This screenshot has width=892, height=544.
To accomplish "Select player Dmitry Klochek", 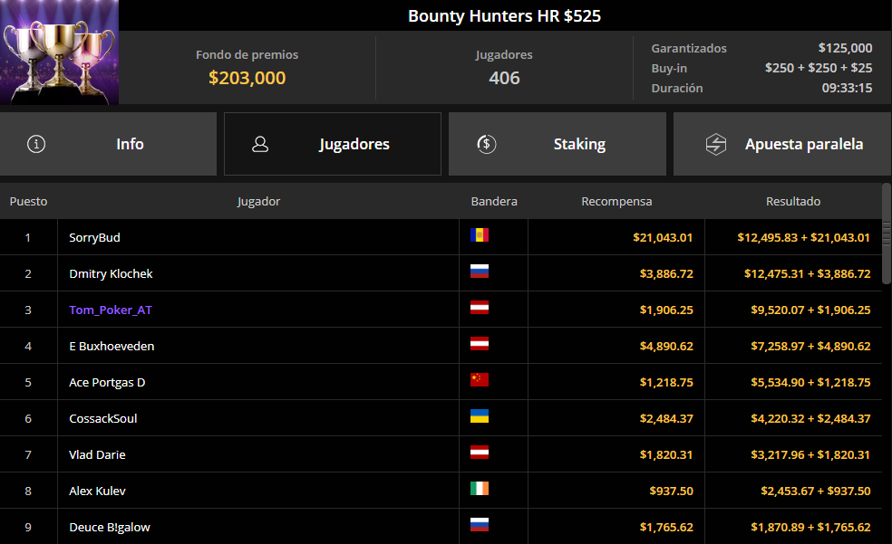I will click(x=111, y=273).
